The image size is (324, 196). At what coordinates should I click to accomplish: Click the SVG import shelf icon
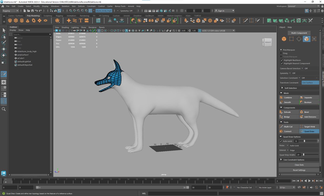(87, 21)
